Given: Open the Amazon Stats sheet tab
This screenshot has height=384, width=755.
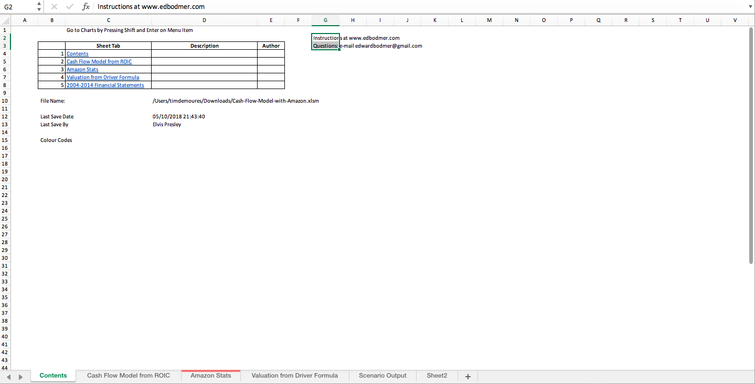Looking at the screenshot, I should pyautogui.click(x=211, y=376).
